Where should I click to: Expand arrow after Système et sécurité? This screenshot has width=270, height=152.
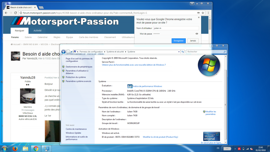coord(126,52)
